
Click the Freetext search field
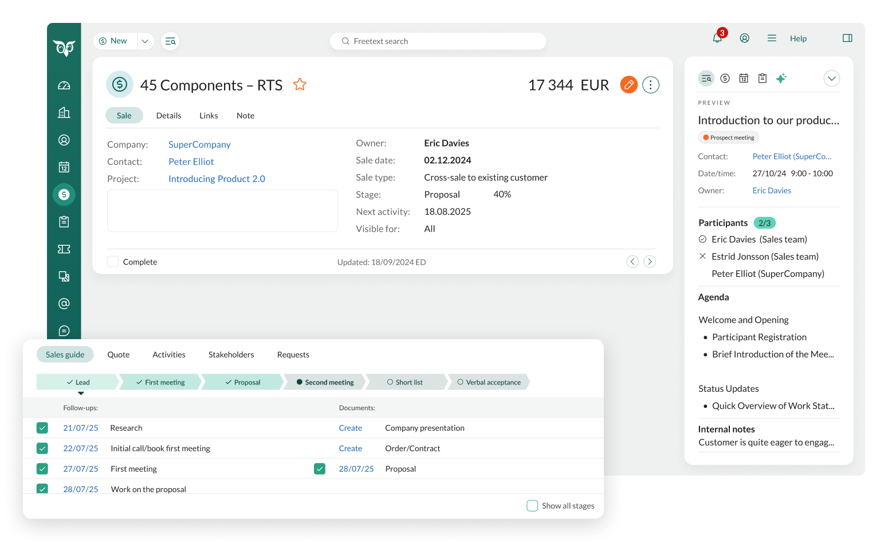click(x=438, y=41)
